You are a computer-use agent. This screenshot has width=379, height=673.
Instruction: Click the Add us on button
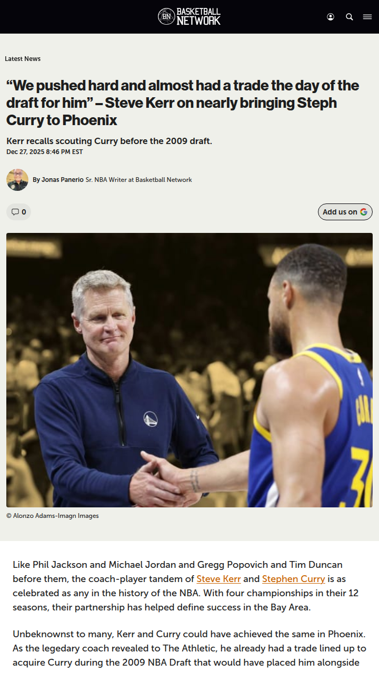tap(345, 212)
